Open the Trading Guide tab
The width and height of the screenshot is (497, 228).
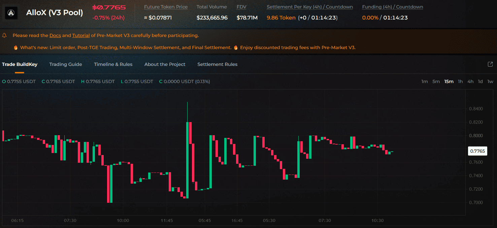66,64
